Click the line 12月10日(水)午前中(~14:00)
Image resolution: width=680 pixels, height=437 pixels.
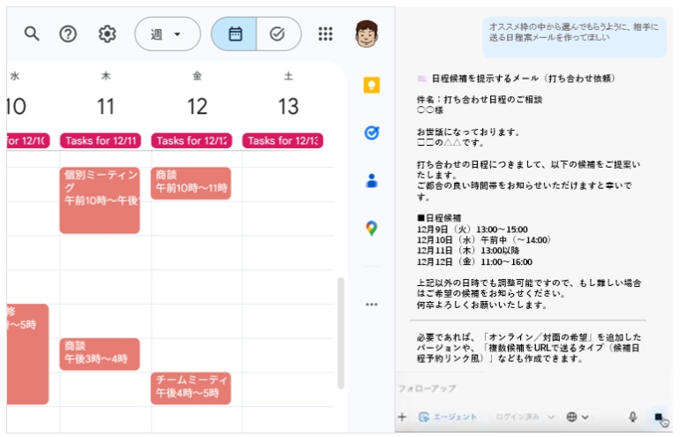click(484, 240)
